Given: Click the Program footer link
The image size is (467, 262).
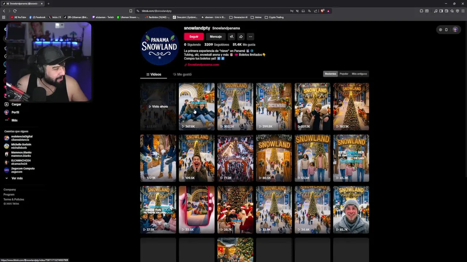Looking at the screenshot, I should 9,194.
